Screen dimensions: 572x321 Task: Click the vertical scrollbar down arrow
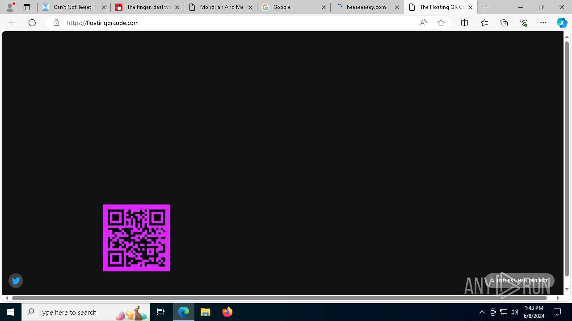tap(567, 289)
